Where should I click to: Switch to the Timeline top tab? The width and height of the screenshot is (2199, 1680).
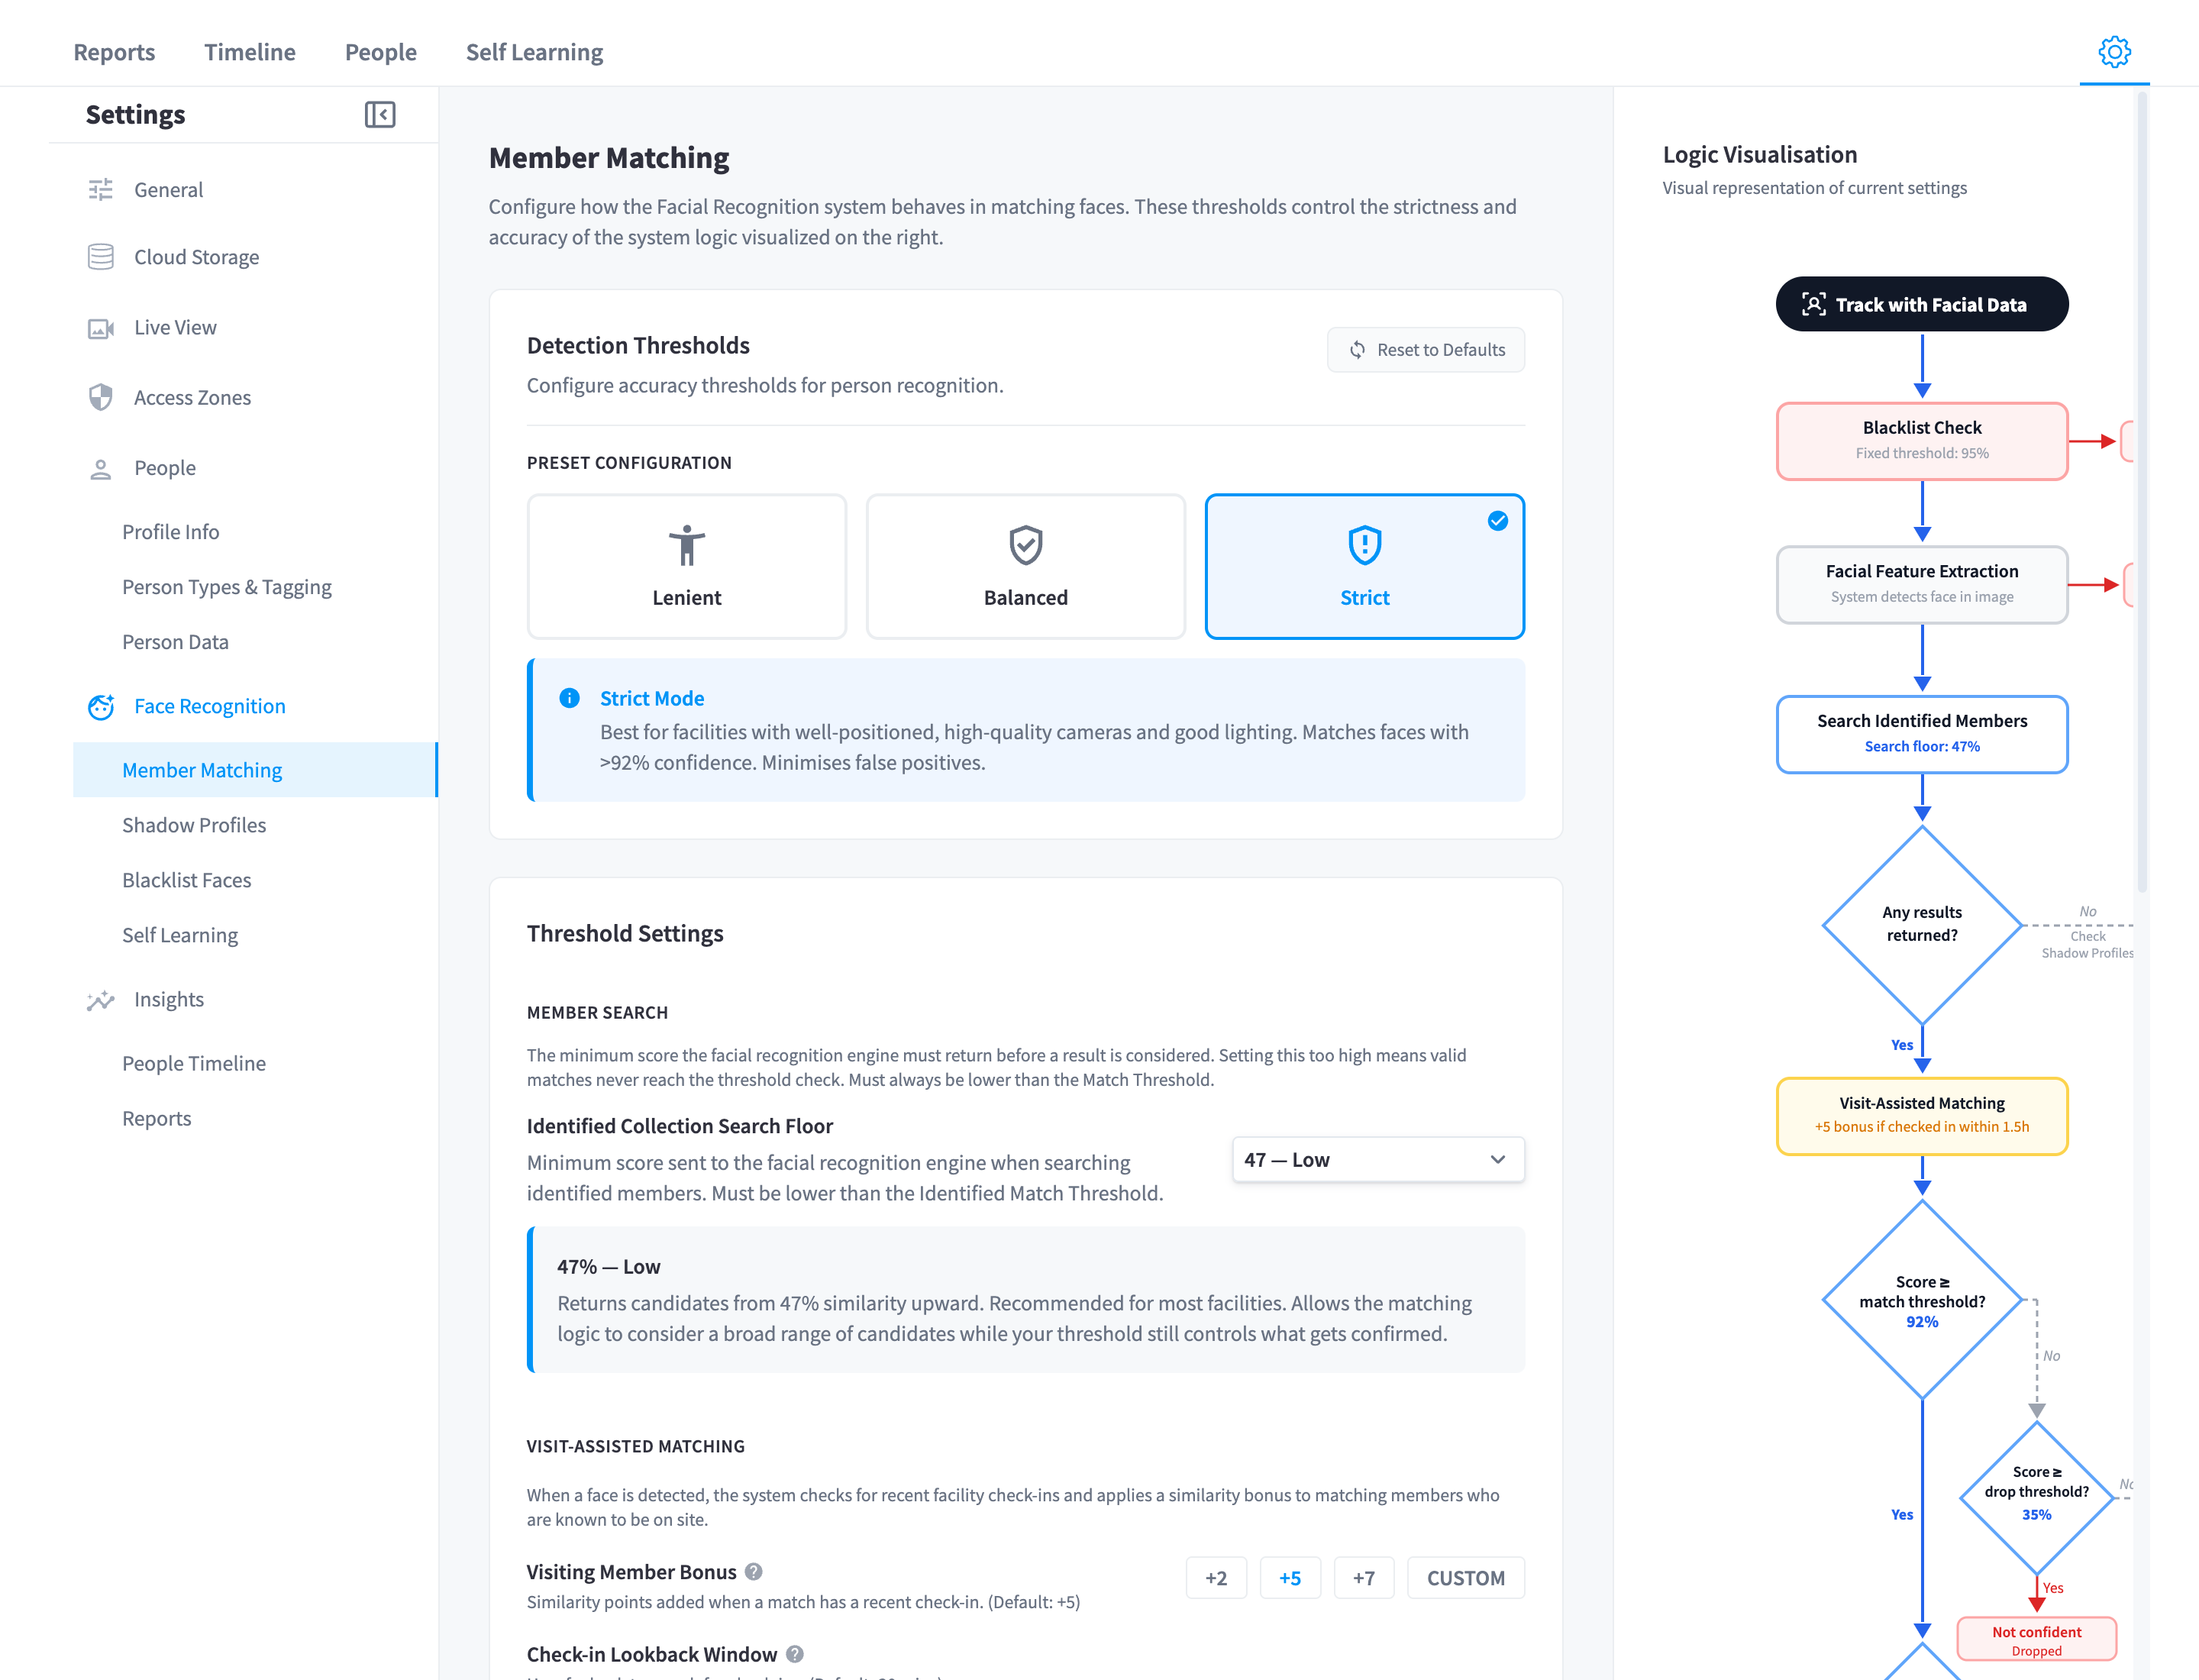click(x=250, y=52)
